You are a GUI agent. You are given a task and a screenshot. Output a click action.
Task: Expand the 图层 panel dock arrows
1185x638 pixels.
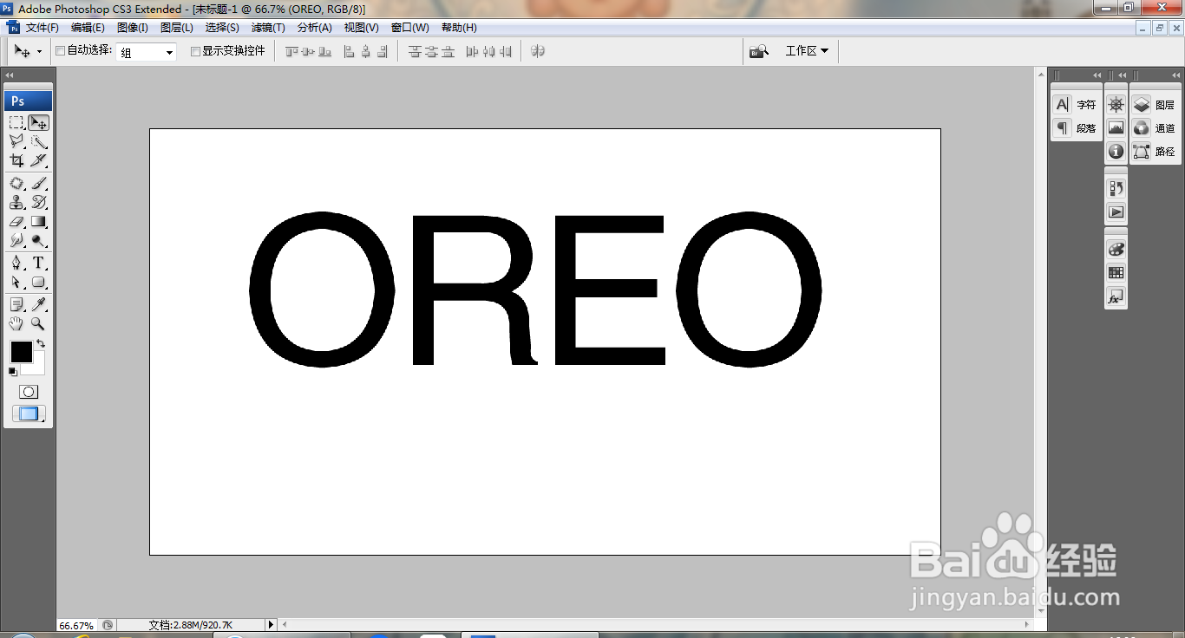click(1175, 75)
